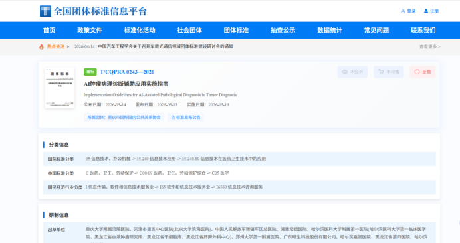This screenshot has width=460, height=243.
Task: Open the 政策文件 menu
Action: pyautogui.click(x=90, y=30)
